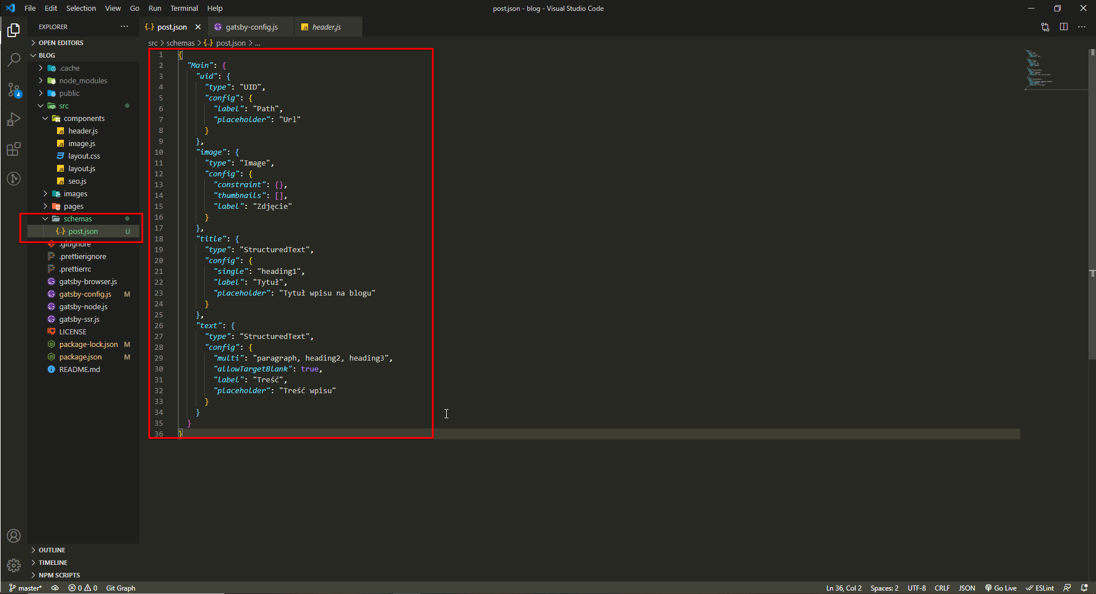The height and width of the screenshot is (594, 1096).
Task: Change indentation via Spaces: 2
Action: 884,588
